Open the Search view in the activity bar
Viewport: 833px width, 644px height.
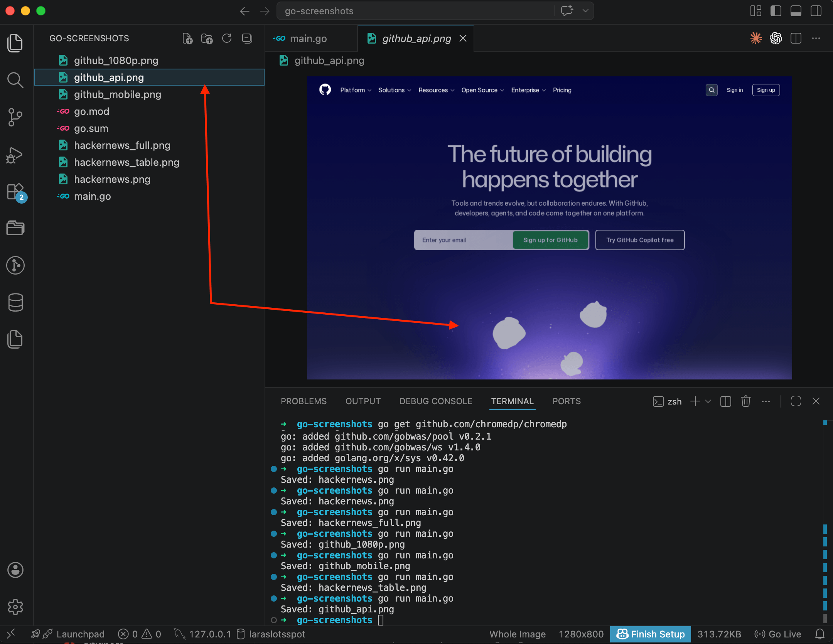15,80
